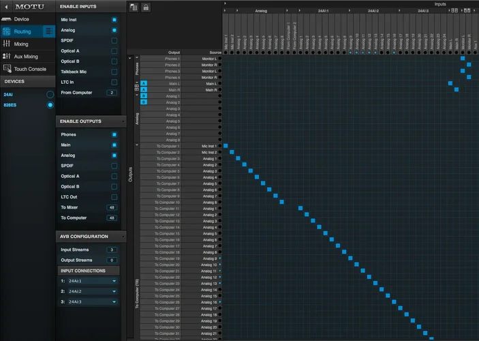Open the Touch Console page
The width and height of the screenshot is (479, 341).
pyautogui.click(x=30, y=69)
